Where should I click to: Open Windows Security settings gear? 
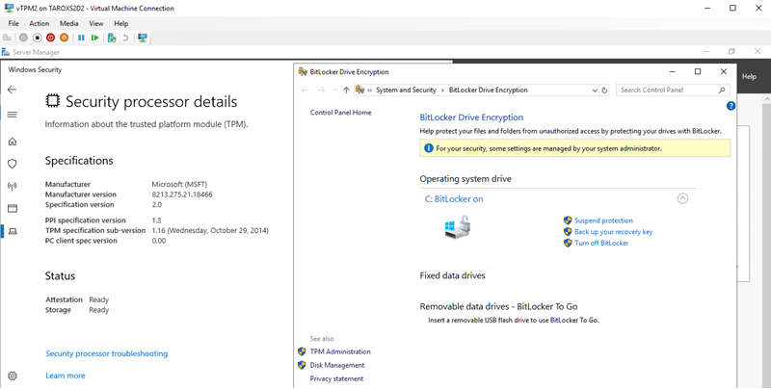tap(13, 376)
